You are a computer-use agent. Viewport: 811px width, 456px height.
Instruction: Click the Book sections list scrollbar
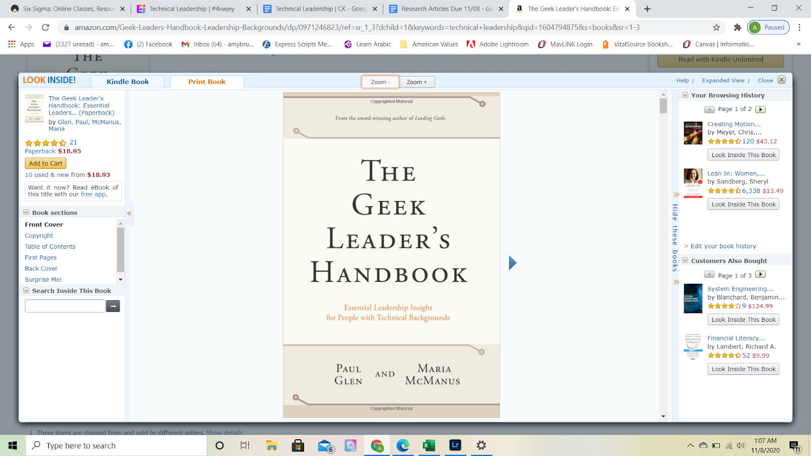pyautogui.click(x=121, y=251)
